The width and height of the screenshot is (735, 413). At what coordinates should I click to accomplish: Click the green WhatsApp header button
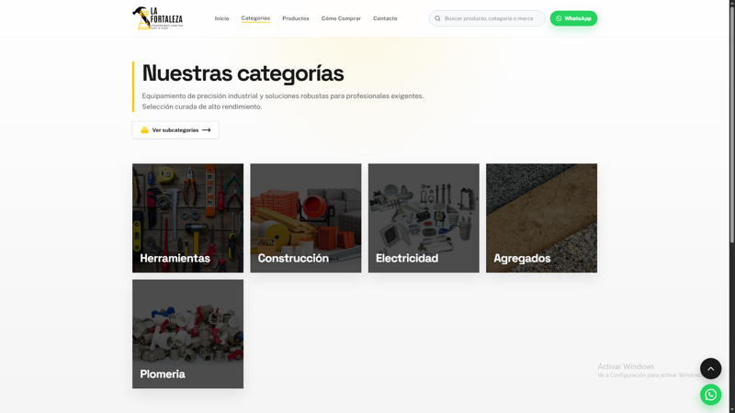tap(573, 18)
